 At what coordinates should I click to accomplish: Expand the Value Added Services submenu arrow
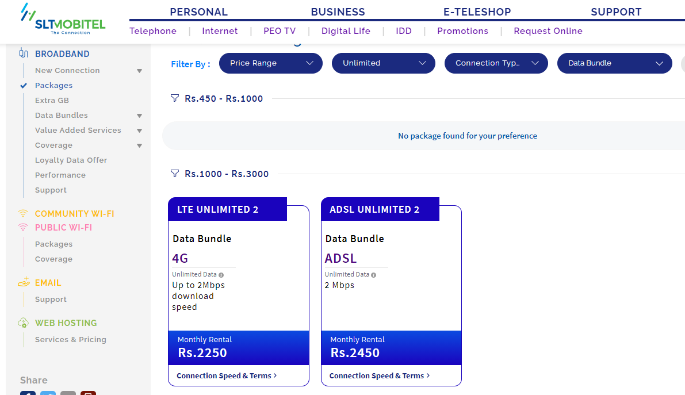pos(139,131)
